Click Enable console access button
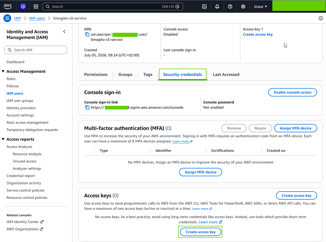Viewport: 326px width, 242px height. [x=293, y=92]
